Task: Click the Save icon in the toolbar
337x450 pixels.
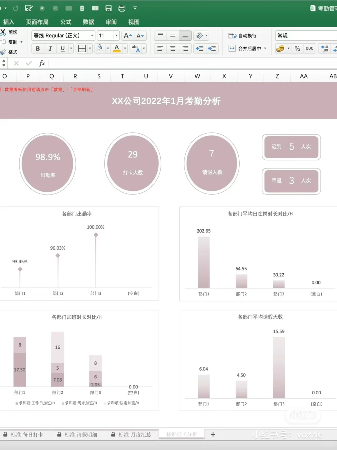Action: [x=108, y=8]
